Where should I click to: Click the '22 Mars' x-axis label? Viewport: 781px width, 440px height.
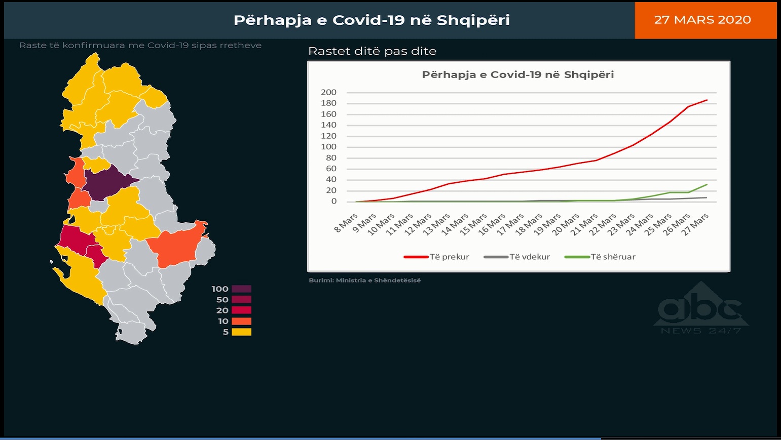point(603,224)
